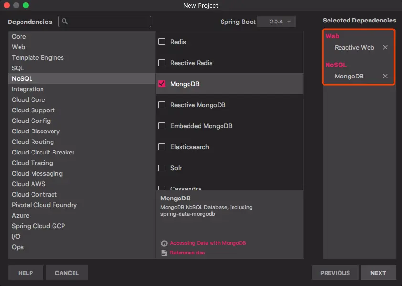Click the search magnifier icon in Dependencies field
402x286 pixels.
click(x=64, y=22)
